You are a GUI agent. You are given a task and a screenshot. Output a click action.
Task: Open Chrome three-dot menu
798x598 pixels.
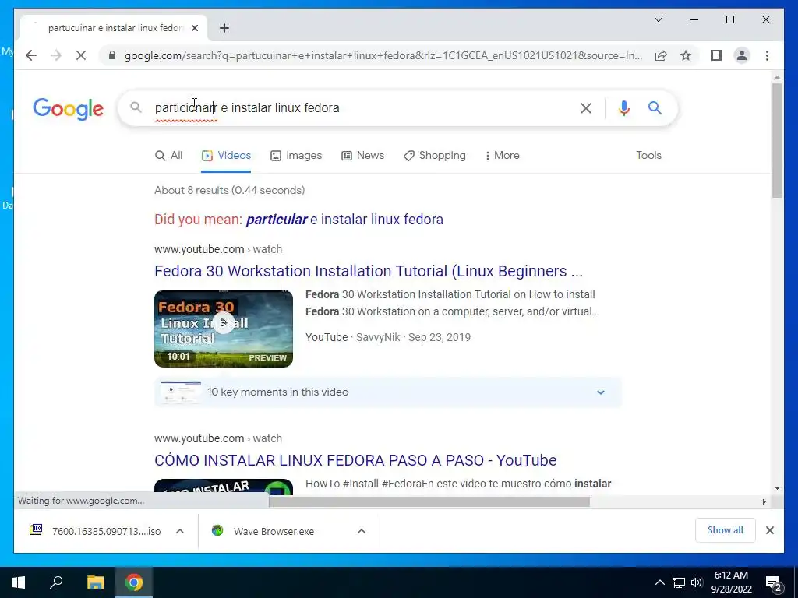point(767,55)
